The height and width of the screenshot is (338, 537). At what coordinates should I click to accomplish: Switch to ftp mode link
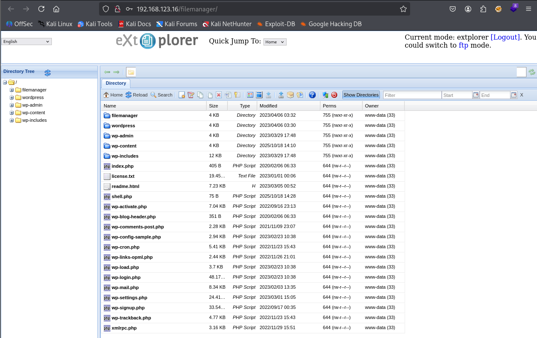point(463,45)
